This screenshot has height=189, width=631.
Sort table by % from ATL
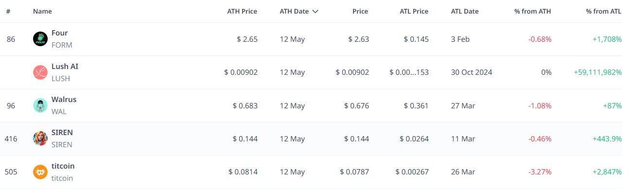click(x=604, y=11)
